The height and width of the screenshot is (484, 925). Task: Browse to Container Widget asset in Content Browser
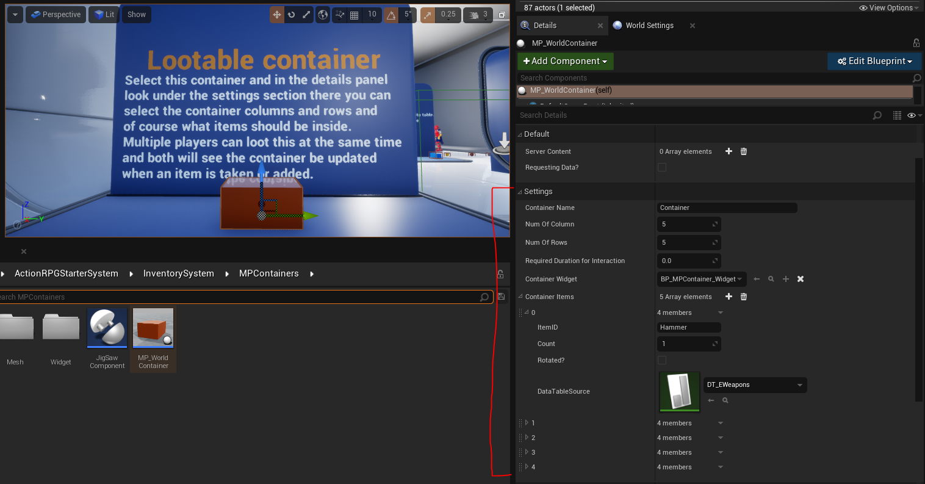pyautogui.click(x=771, y=279)
